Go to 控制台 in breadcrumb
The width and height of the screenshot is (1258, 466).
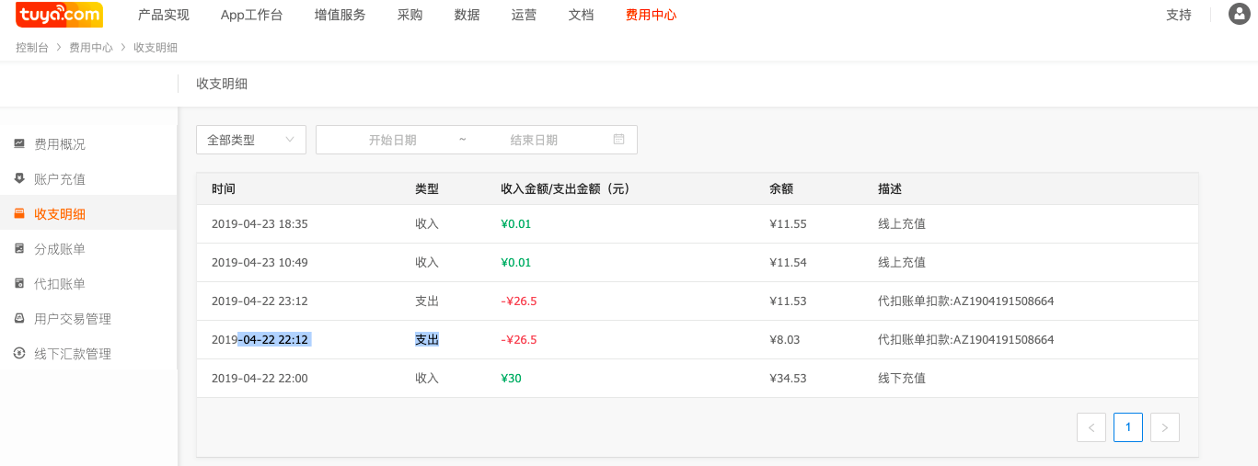32,48
